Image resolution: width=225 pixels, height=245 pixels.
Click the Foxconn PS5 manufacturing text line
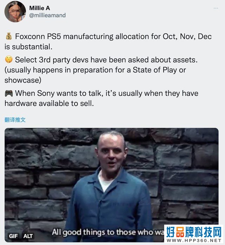coord(108,41)
